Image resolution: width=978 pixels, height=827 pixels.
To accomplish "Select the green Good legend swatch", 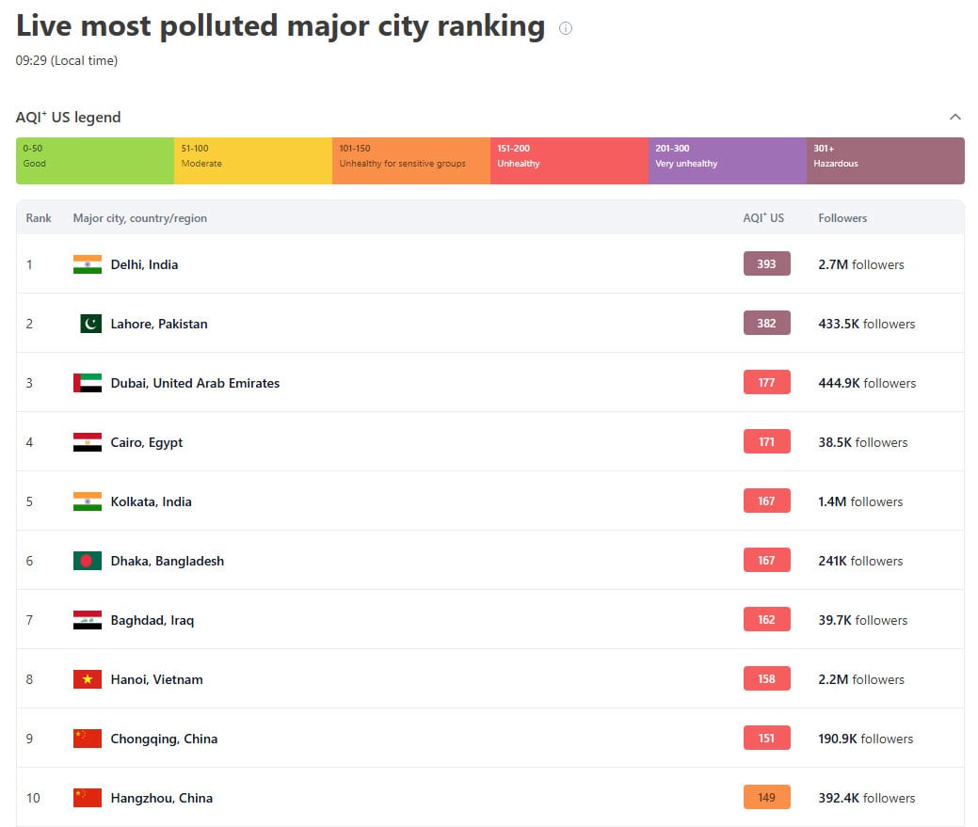I will pos(95,161).
